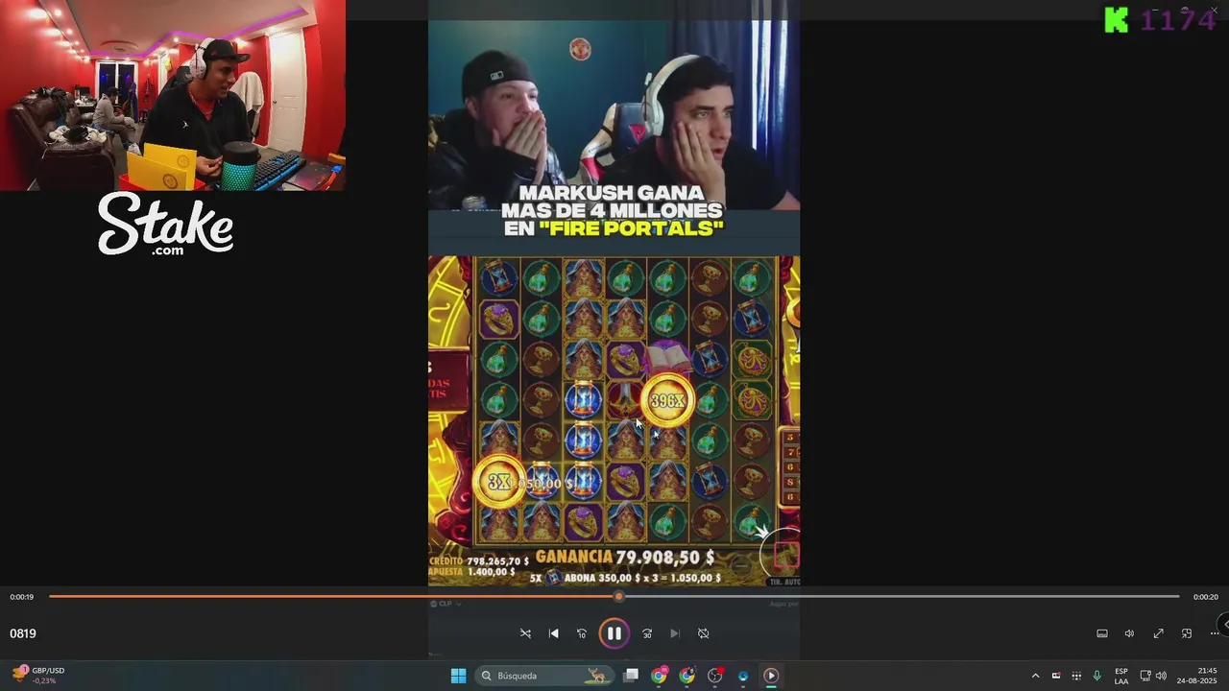This screenshot has width=1229, height=691.
Task: Click the MARKUSH GANA caption text
Action: tap(612, 210)
